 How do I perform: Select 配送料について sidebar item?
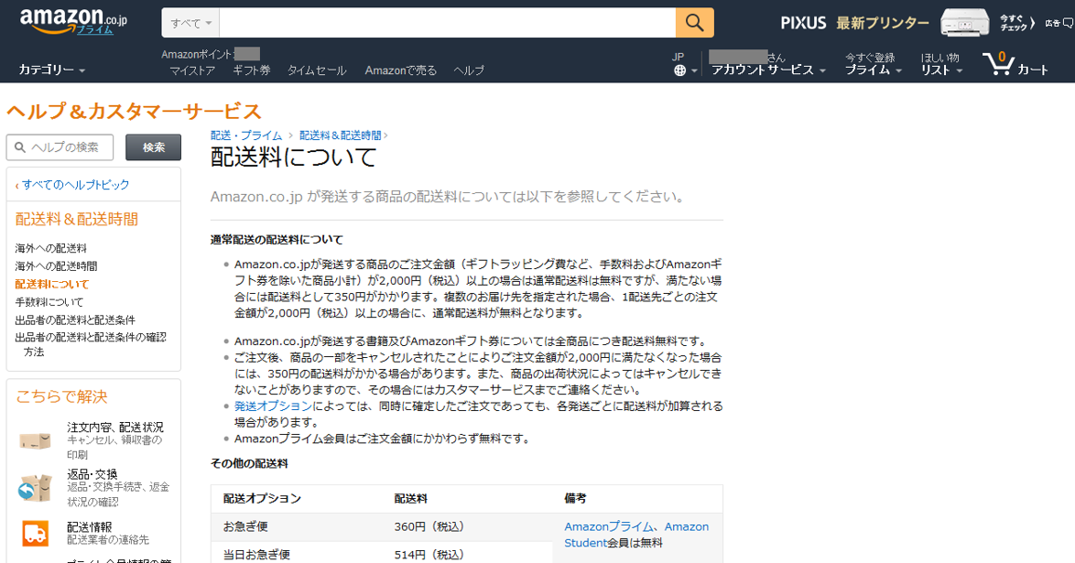tap(52, 284)
